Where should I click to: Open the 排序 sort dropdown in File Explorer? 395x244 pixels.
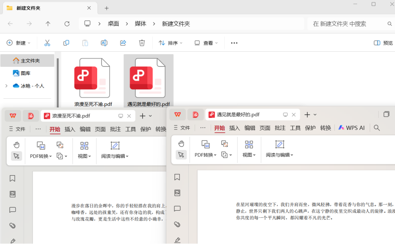click(x=170, y=43)
